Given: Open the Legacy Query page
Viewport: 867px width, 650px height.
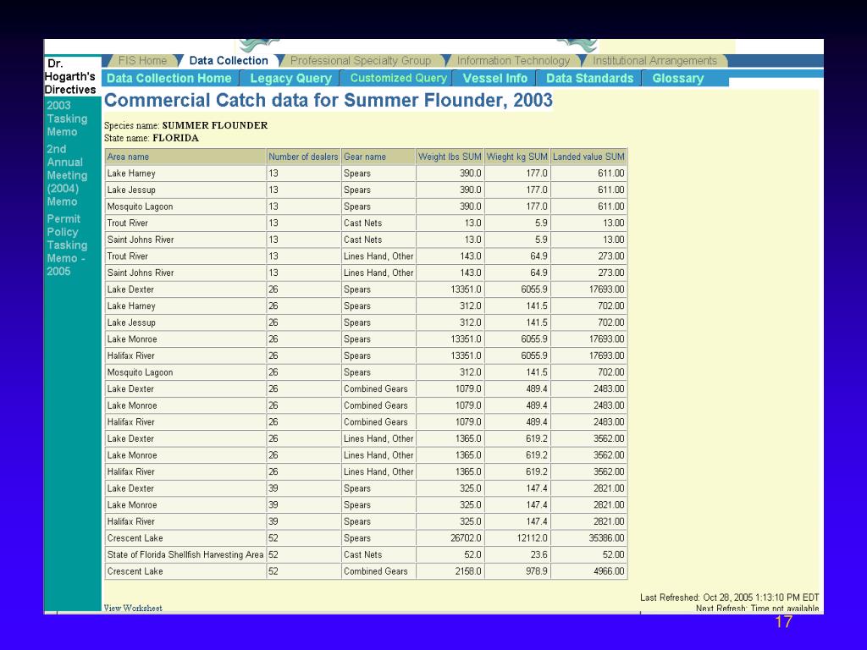Looking at the screenshot, I should (x=291, y=79).
